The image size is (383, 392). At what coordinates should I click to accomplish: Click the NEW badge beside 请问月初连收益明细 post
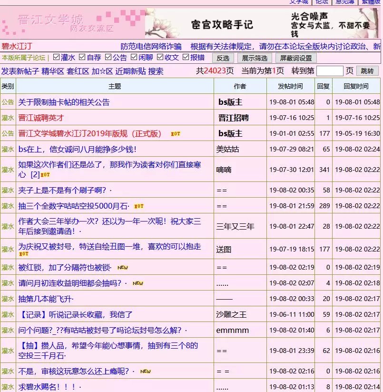(x=138, y=283)
